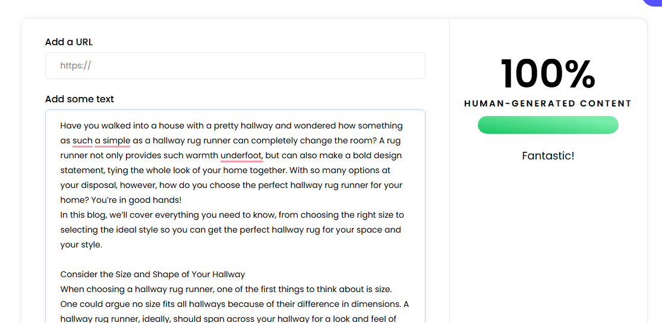
Task: Click the 'Add a URL' label
Action: (x=69, y=42)
